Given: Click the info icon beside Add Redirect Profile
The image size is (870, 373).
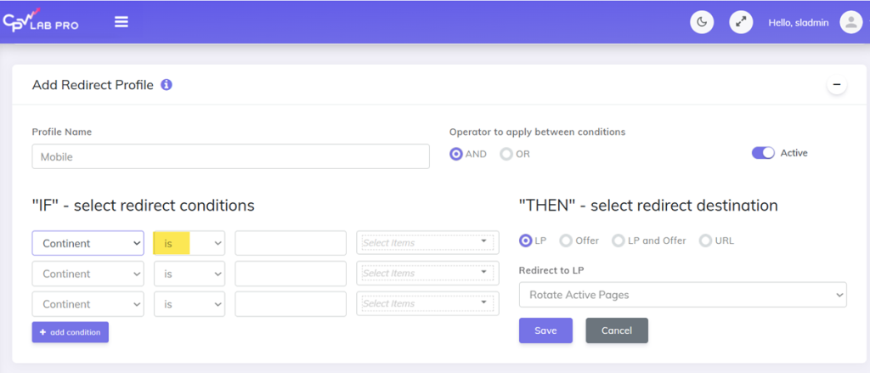Looking at the screenshot, I should point(167,85).
